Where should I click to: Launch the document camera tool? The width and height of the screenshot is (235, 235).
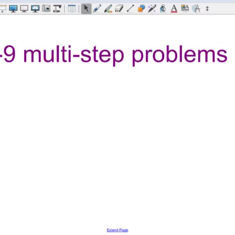(57, 8)
